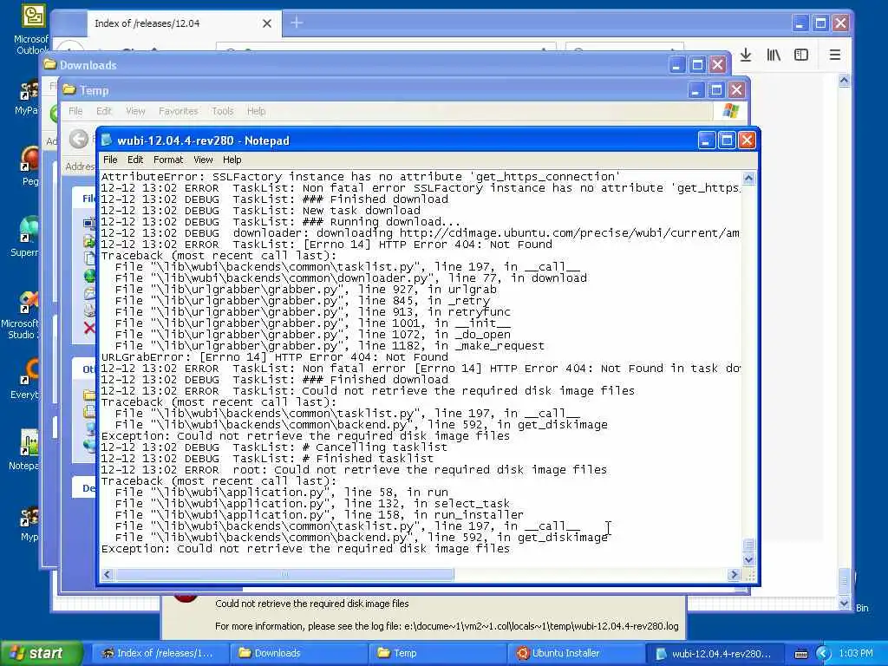Screen dimensions: 888x666
Task: Click the keyboard icon in system tray
Action: (x=800, y=654)
